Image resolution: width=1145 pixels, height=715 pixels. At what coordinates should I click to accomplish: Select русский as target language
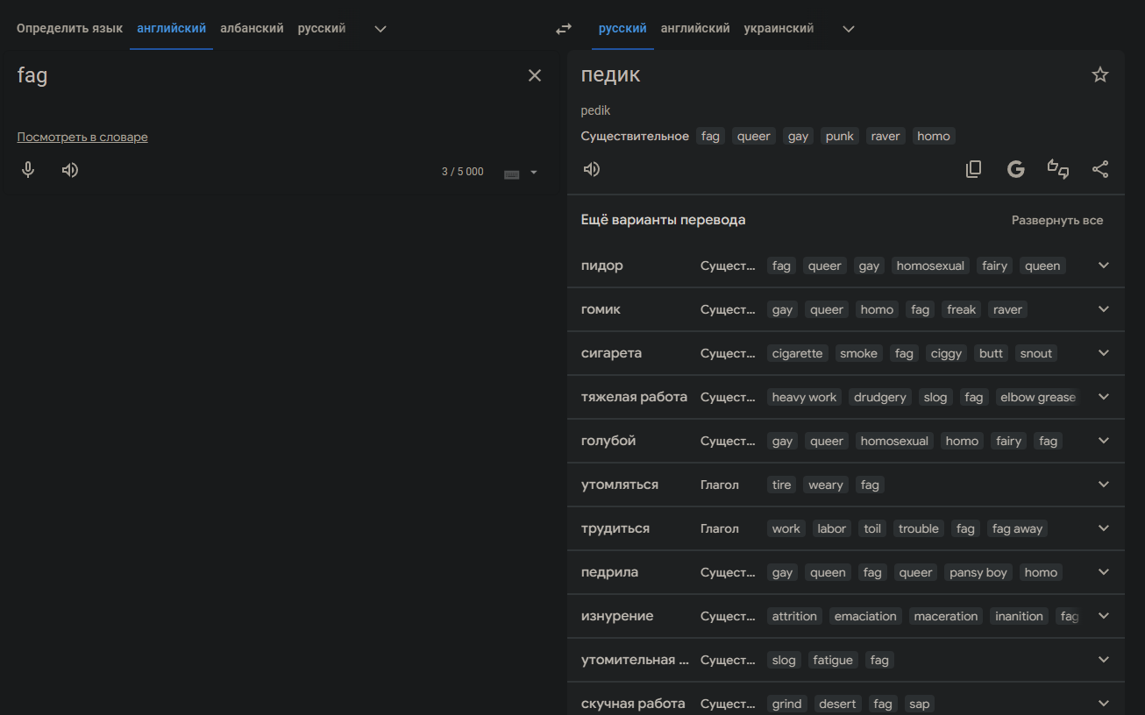tap(622, 29)
